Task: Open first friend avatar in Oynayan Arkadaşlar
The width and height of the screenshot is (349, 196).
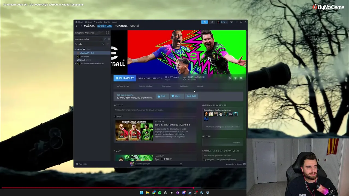Action: pos(206,114)
